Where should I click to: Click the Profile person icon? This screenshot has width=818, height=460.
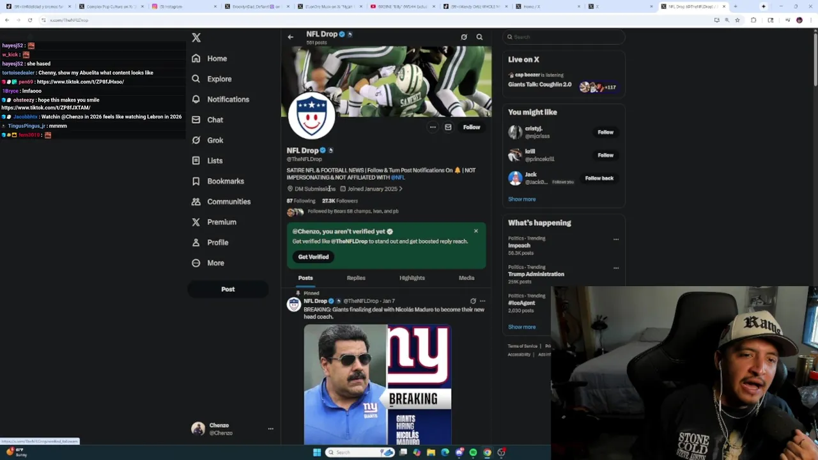196,242
